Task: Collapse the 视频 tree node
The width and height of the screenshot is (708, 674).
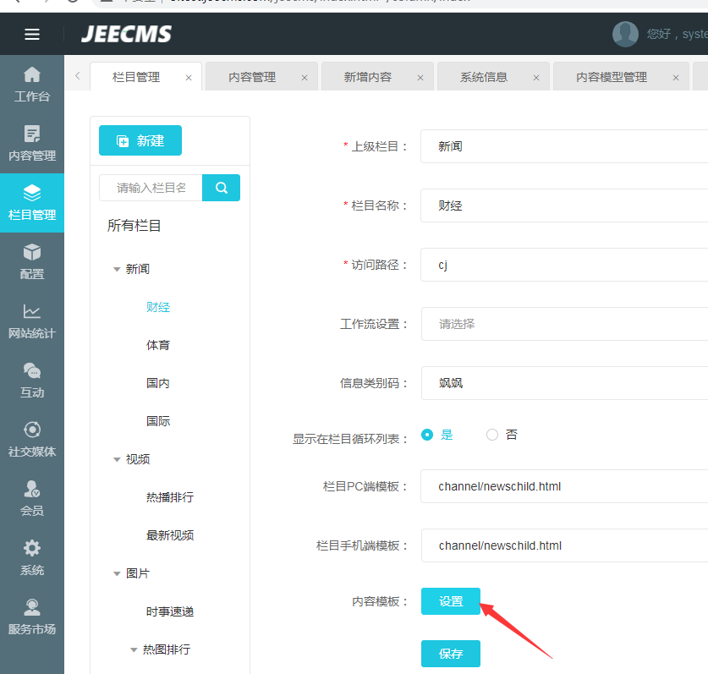Action: point(117,459)
